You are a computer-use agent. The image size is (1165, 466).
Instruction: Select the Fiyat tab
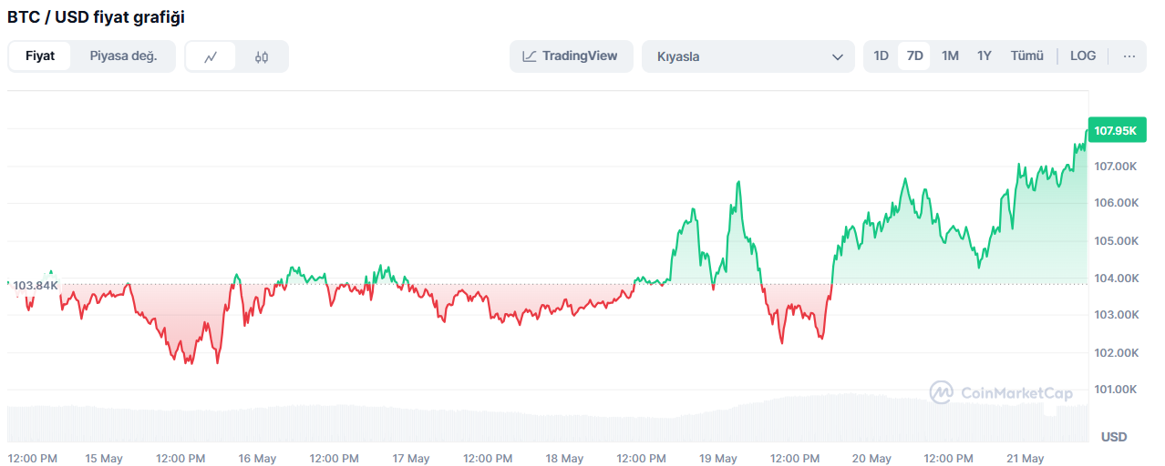click(40, 56)
